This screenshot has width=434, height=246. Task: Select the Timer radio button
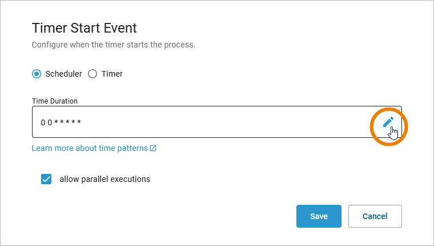(x=93, y=74)
